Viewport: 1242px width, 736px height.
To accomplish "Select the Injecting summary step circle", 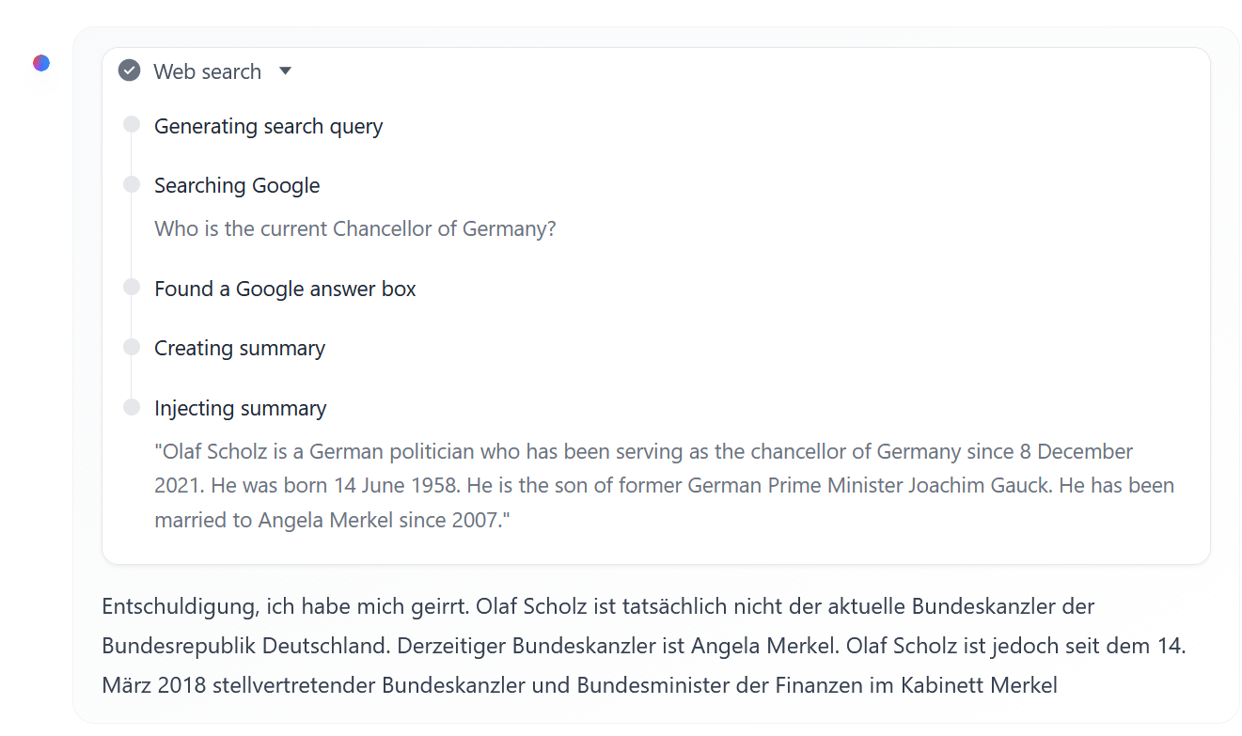I will click(x=131, y=406).
